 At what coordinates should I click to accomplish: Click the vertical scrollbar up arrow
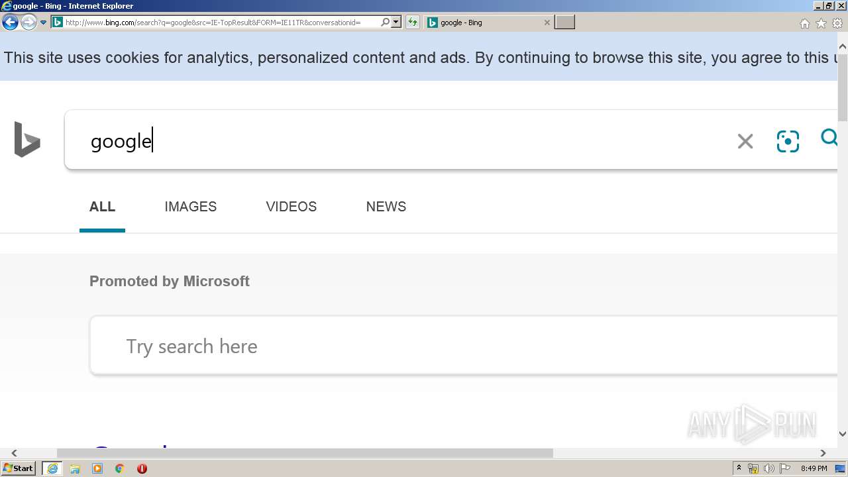click(843, 47)
